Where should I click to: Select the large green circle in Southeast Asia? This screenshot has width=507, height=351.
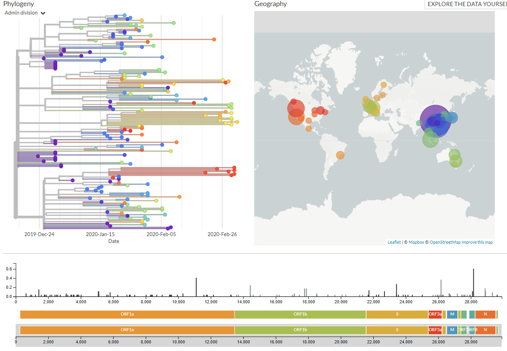[x=430, y=139]
